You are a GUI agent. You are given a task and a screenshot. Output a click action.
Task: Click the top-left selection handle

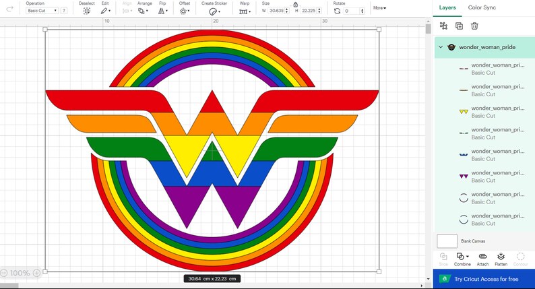(45, 30)
